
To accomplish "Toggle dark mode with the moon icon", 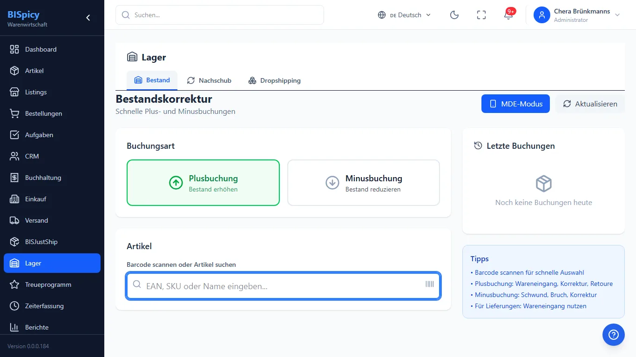I will pos(454,15).
